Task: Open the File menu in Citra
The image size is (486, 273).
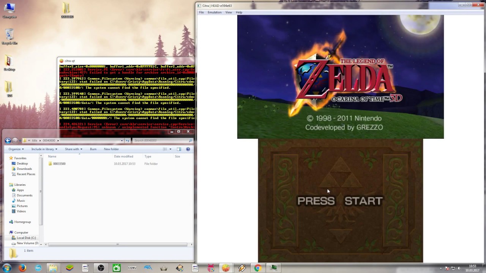Action: [201, 13]
